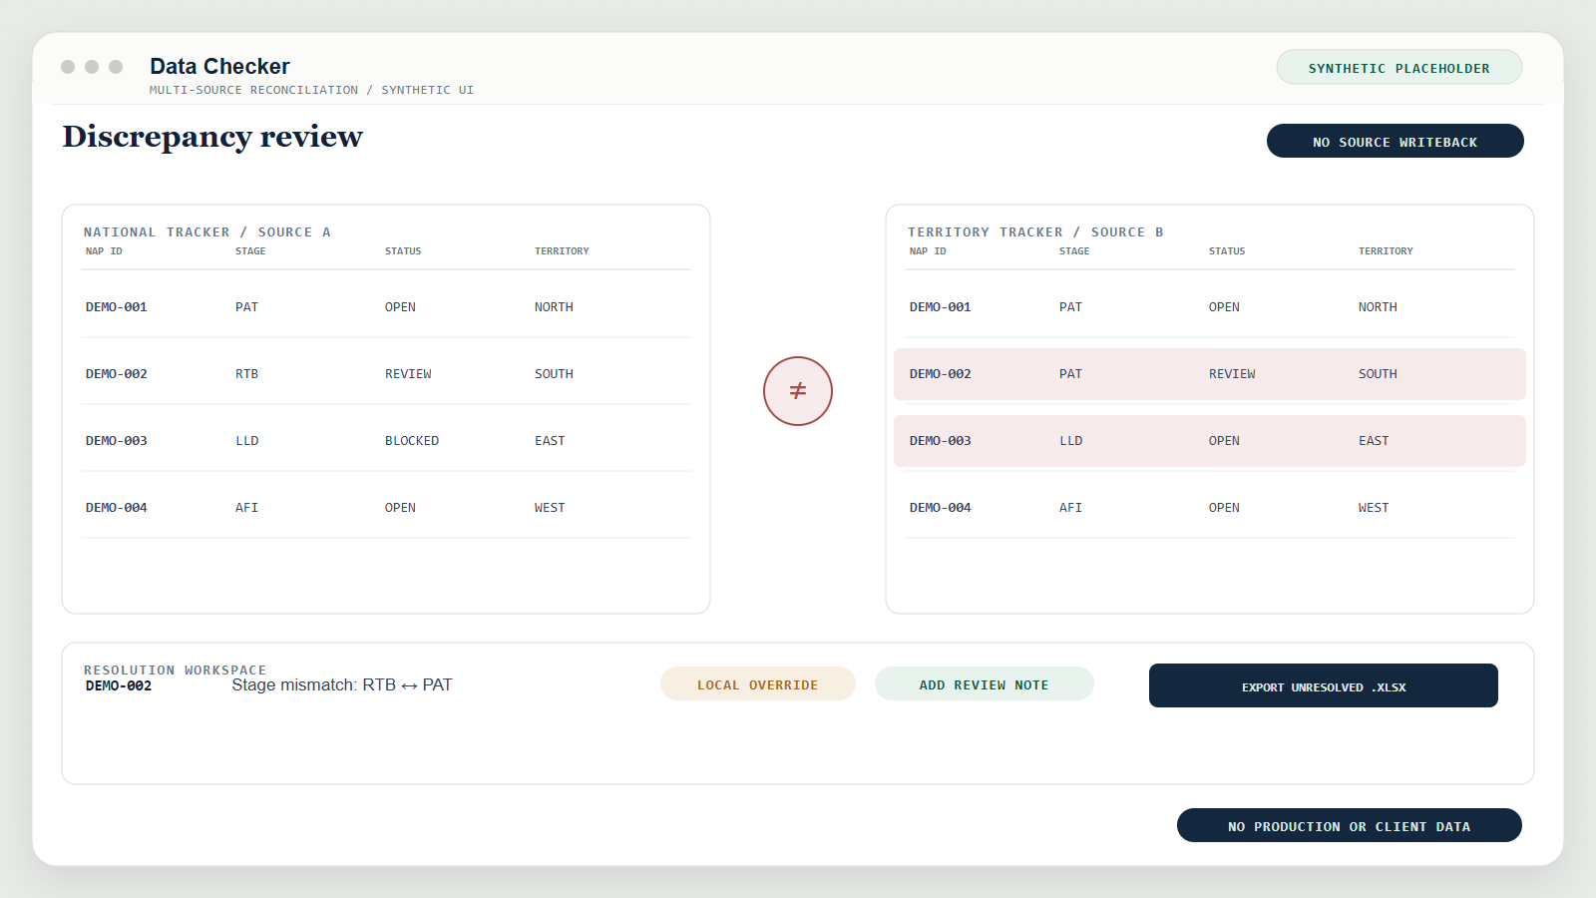This screenshot has height=898, width=1596.
Task: Click DEMO-001 in Territory Tracker table
Action: tap(940, 307)
